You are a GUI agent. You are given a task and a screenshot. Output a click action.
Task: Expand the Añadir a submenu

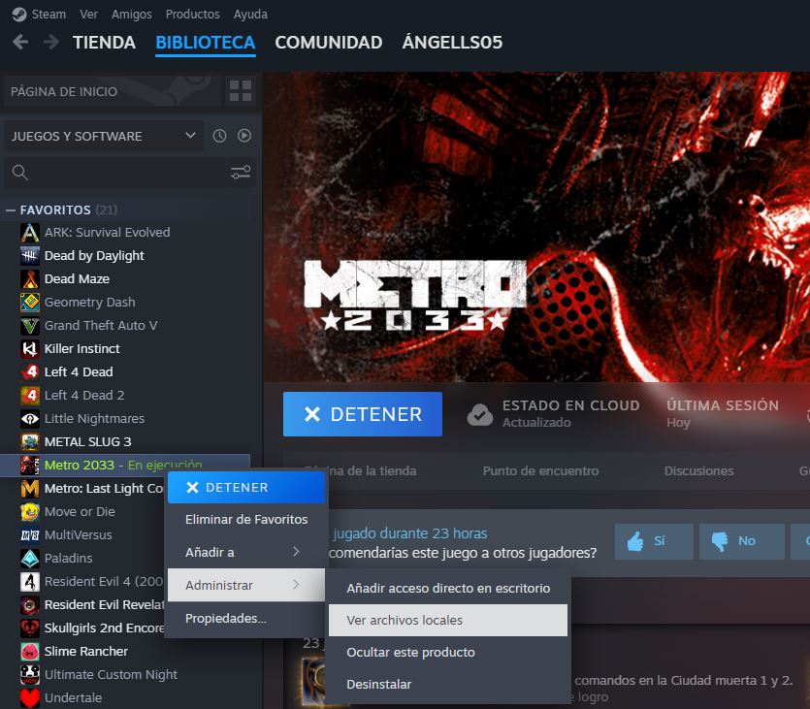pos(246,552)
